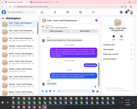Open the Friends icon in top navigation
Screen dimensions: 137x109
(55, 12)
